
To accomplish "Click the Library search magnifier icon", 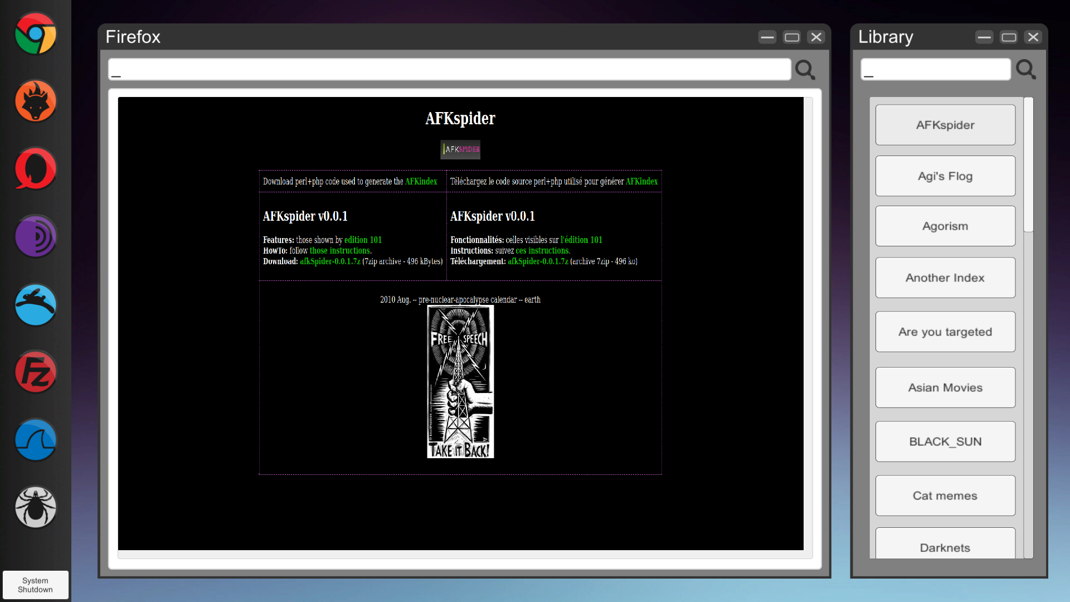I will 1025,70.
